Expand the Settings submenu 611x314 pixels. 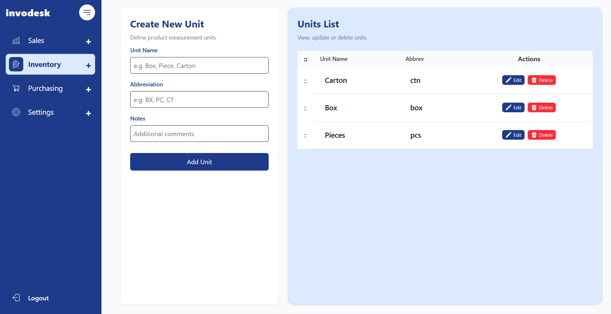click(x=88, y=113)
